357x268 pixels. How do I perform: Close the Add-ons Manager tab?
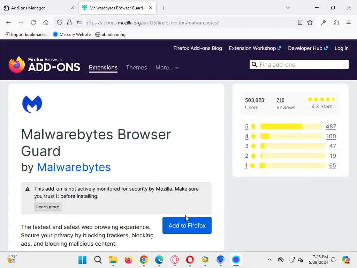(72, 8)
